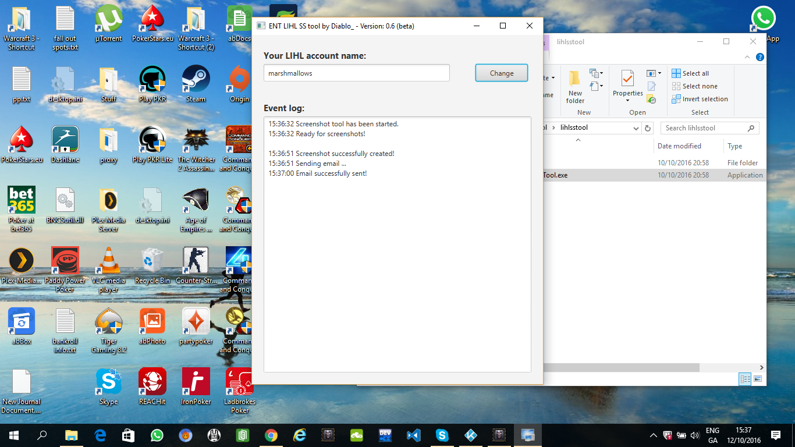Click Select none in Explorer ribbon
Viewport: 795px width, 447px height.
click(x=694, y=86)
